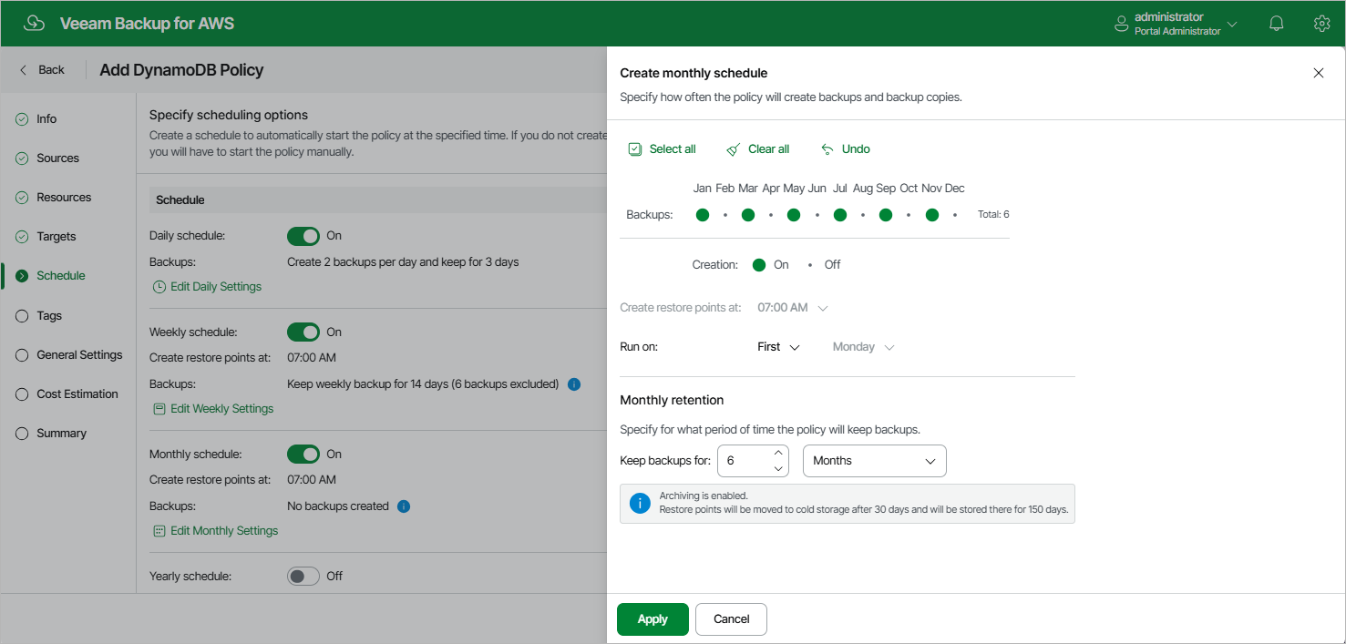Toggle the July backup dot
Viewport: 1346px width, 644px height.
pos(840,215)
